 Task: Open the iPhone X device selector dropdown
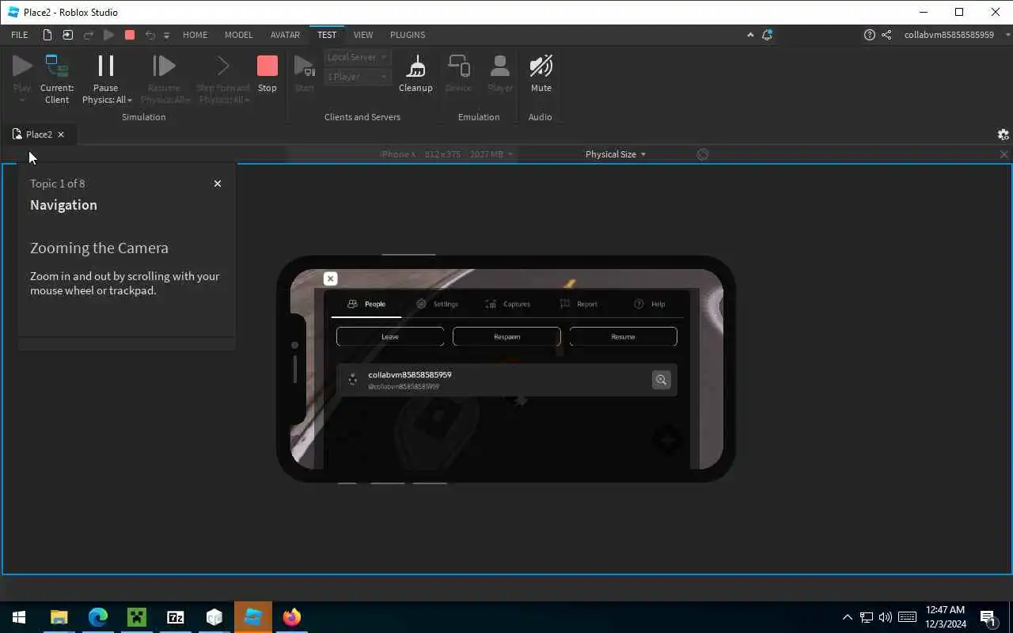447,154
